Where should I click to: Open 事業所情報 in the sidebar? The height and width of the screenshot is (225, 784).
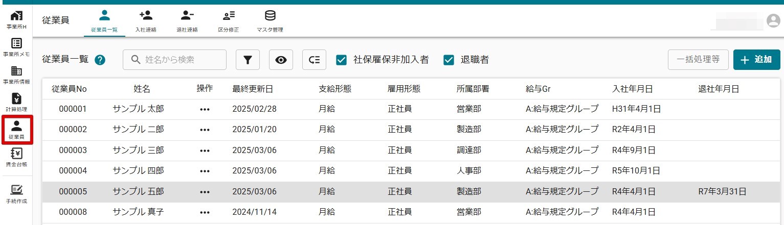[16, 74]
